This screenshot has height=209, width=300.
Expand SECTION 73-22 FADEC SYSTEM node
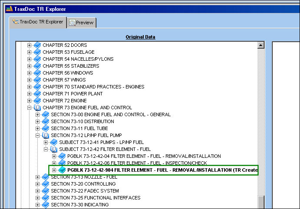[37, 191]
